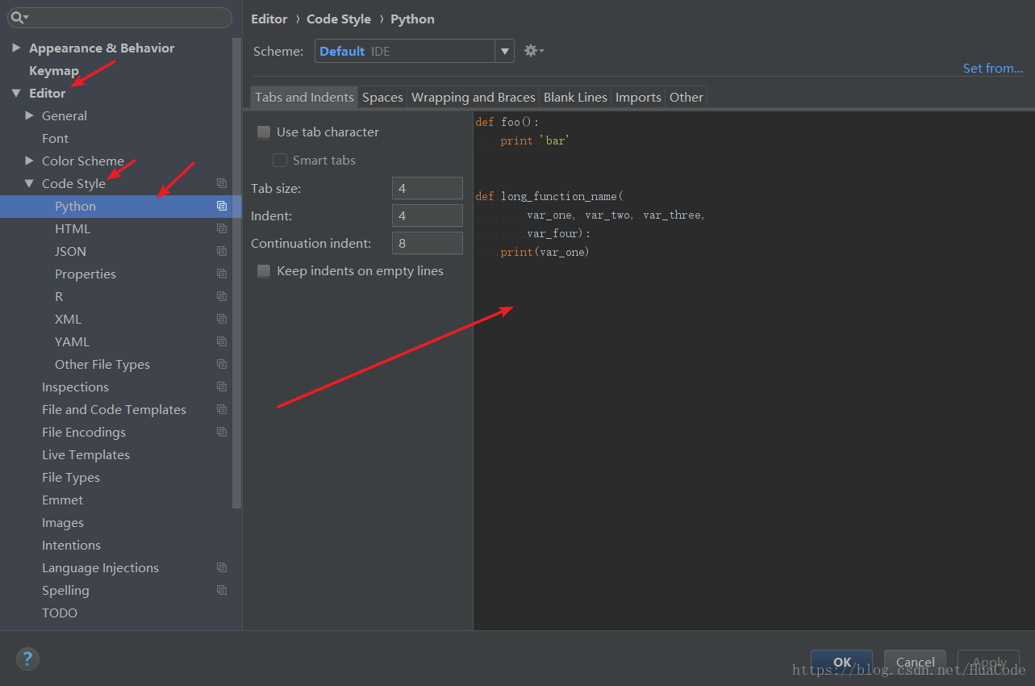Viewport: 1035px width, 686px height.
Task: Open the Wrapping and Braces tab
Action: point(474,97)
